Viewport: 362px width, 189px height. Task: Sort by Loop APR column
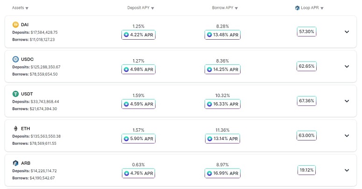pos(309,8)
